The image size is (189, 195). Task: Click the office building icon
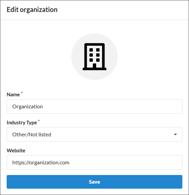(x=94, y=57)
